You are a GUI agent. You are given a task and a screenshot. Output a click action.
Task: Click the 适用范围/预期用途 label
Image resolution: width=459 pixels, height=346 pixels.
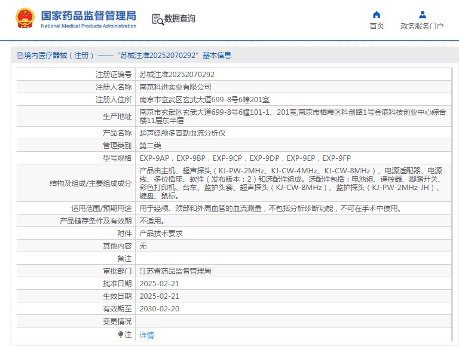click(101, 209)
